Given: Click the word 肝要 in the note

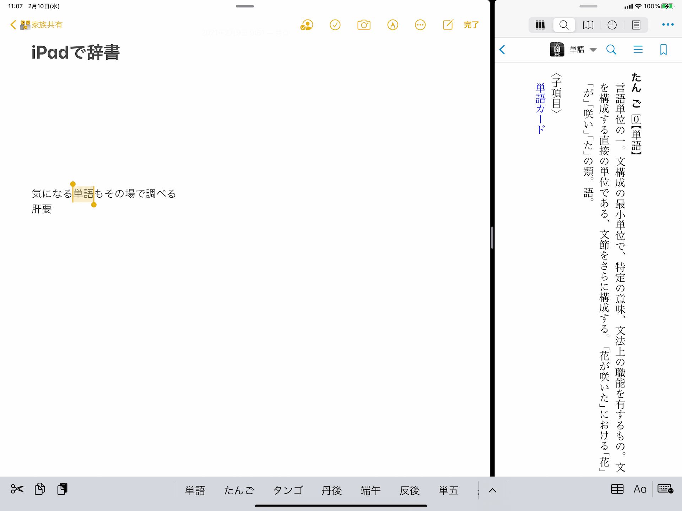Looking at the screenshot, I should click(42, 209).
